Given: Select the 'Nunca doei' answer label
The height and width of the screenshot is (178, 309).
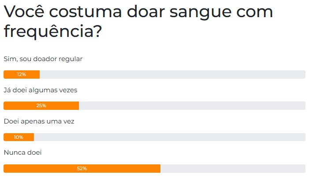Looking at the screenshot, I should point(22,153).
